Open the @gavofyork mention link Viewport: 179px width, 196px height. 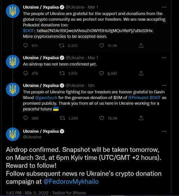coord(46,98)
